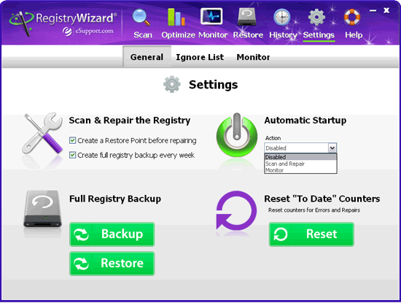Open the Optimize label in the toolbar
The image size is (401, 303).
(178, 35)
